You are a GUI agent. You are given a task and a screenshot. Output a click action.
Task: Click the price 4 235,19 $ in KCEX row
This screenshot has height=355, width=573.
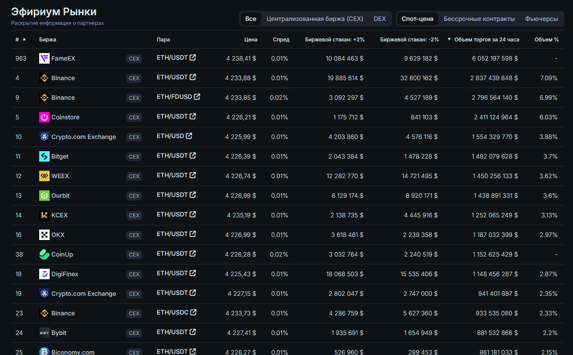[x=242, y=215]
